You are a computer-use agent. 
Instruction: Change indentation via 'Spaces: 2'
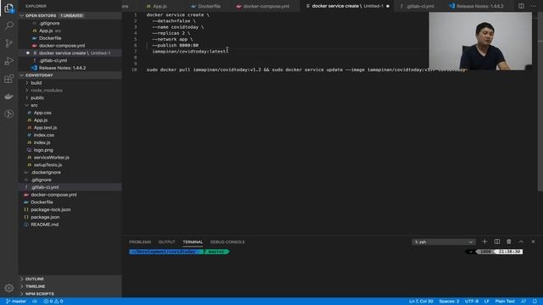(449, 302)
